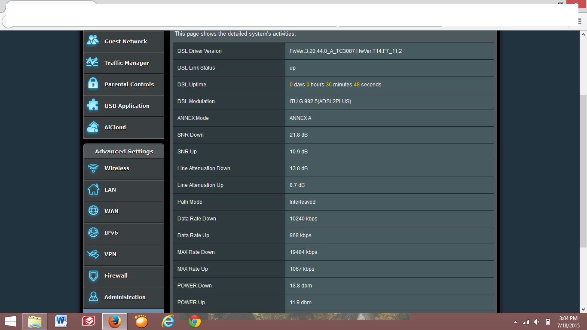Click the scroll up arrow of the page
Viewport: 587px width, 330px height.
pos(583,34)
